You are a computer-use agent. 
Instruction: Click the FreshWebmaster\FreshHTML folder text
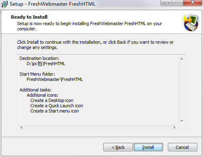pos(54,79)
